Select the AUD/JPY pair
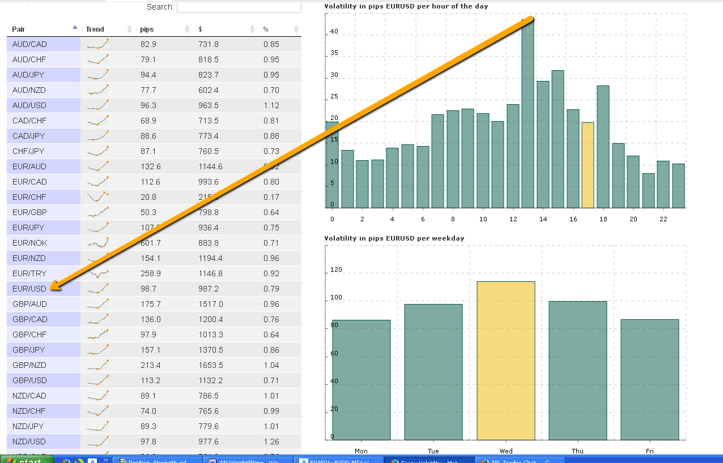Viewport: 723px width, 463px height. [x=28, y=75]
